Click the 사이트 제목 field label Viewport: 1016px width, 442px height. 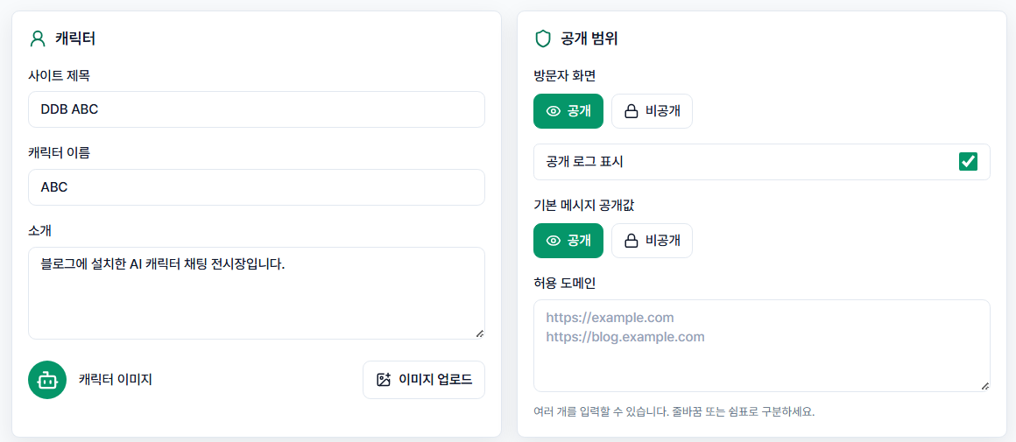pos(59,76)
